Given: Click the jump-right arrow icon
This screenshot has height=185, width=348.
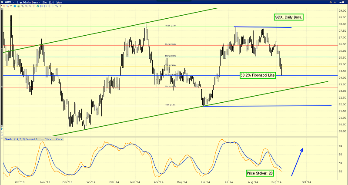Looking at the screenshot, I should tap(45, 6).
